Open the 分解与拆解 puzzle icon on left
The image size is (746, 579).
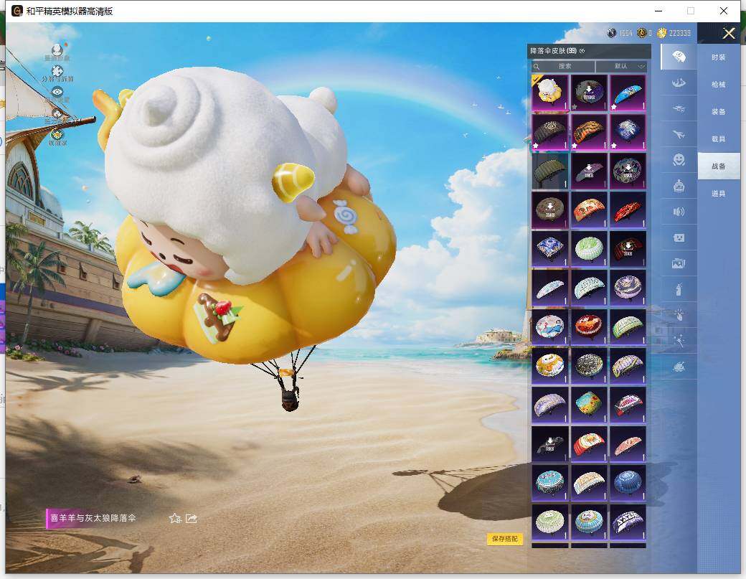57,71
